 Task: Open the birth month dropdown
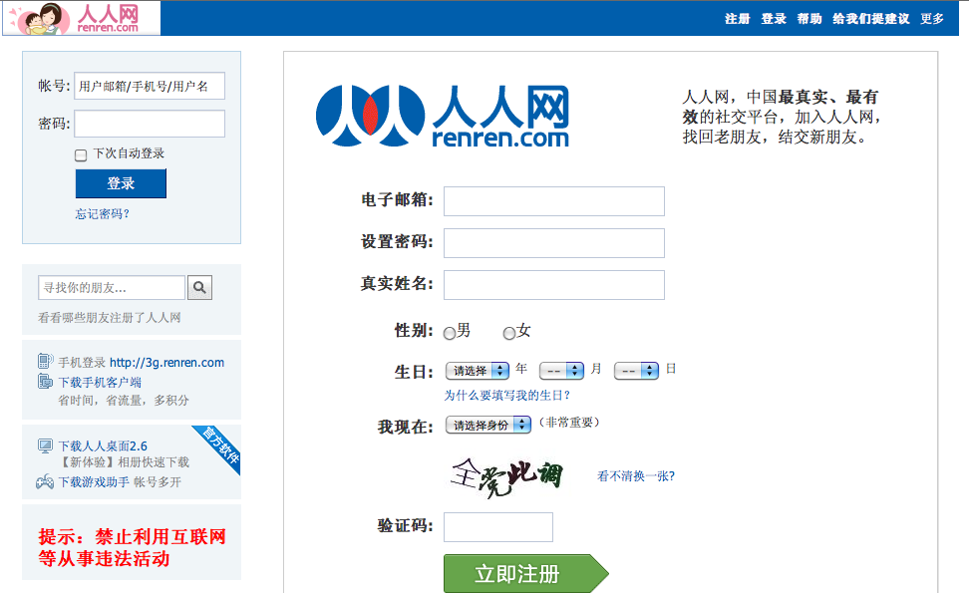coord(561,371)
